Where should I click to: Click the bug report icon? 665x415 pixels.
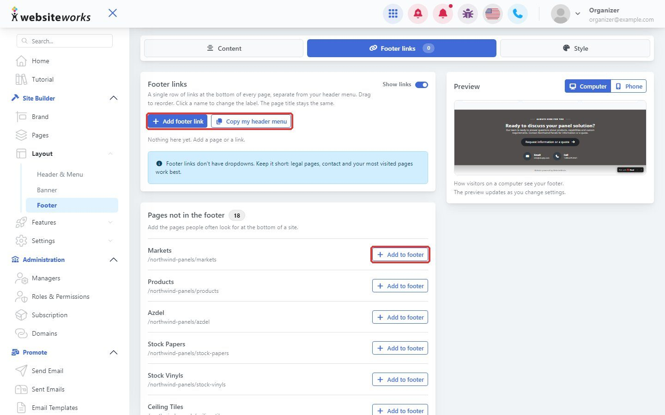(x=468, y=14)
